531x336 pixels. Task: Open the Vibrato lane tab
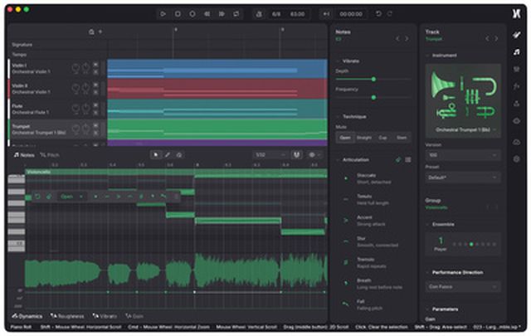pos(105,316)
